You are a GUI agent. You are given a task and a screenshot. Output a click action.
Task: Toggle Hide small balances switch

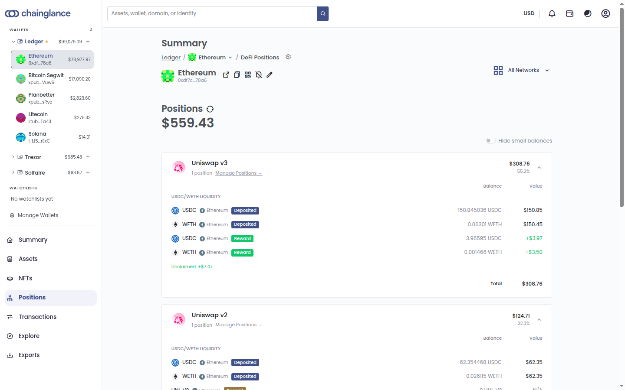point(490,141)
